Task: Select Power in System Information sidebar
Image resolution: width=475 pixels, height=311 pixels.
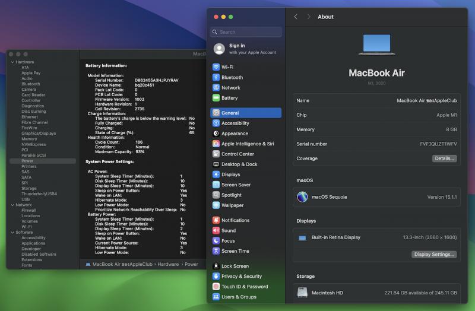Action: [43, 161]
